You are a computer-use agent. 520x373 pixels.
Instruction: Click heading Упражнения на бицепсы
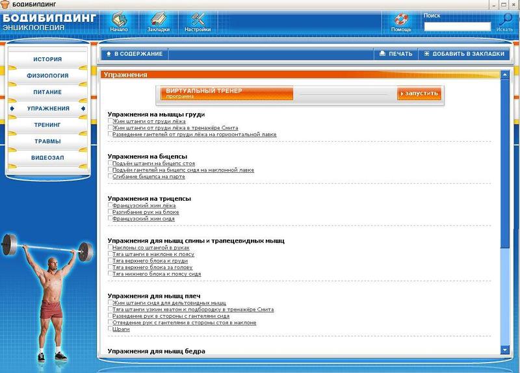(148, 156)
